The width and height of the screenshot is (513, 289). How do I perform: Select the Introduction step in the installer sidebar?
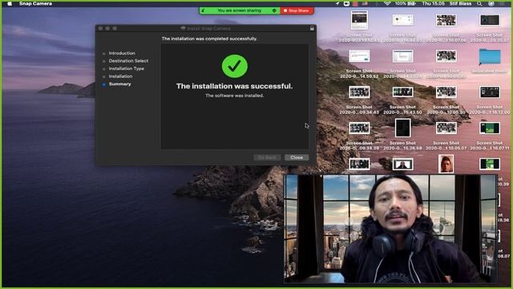[122, 53]
